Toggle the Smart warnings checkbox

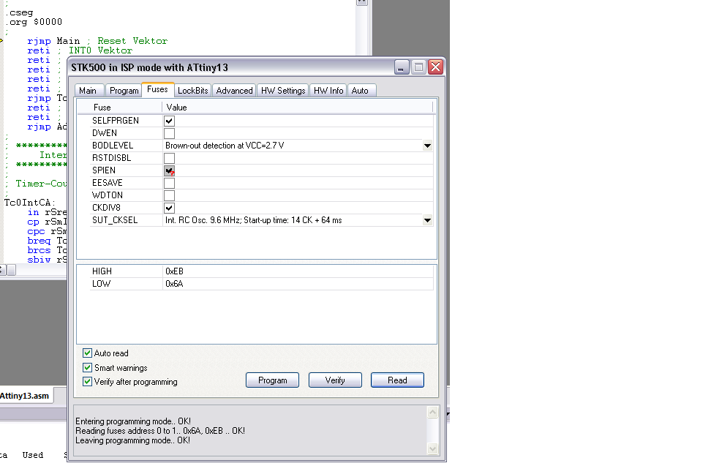[88, 367]
